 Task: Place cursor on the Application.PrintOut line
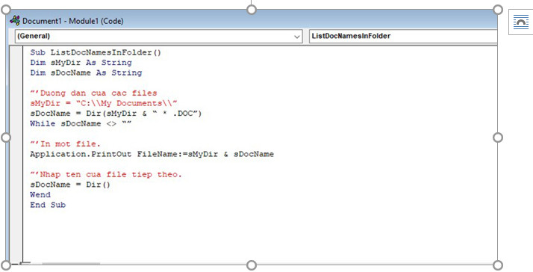152,154
